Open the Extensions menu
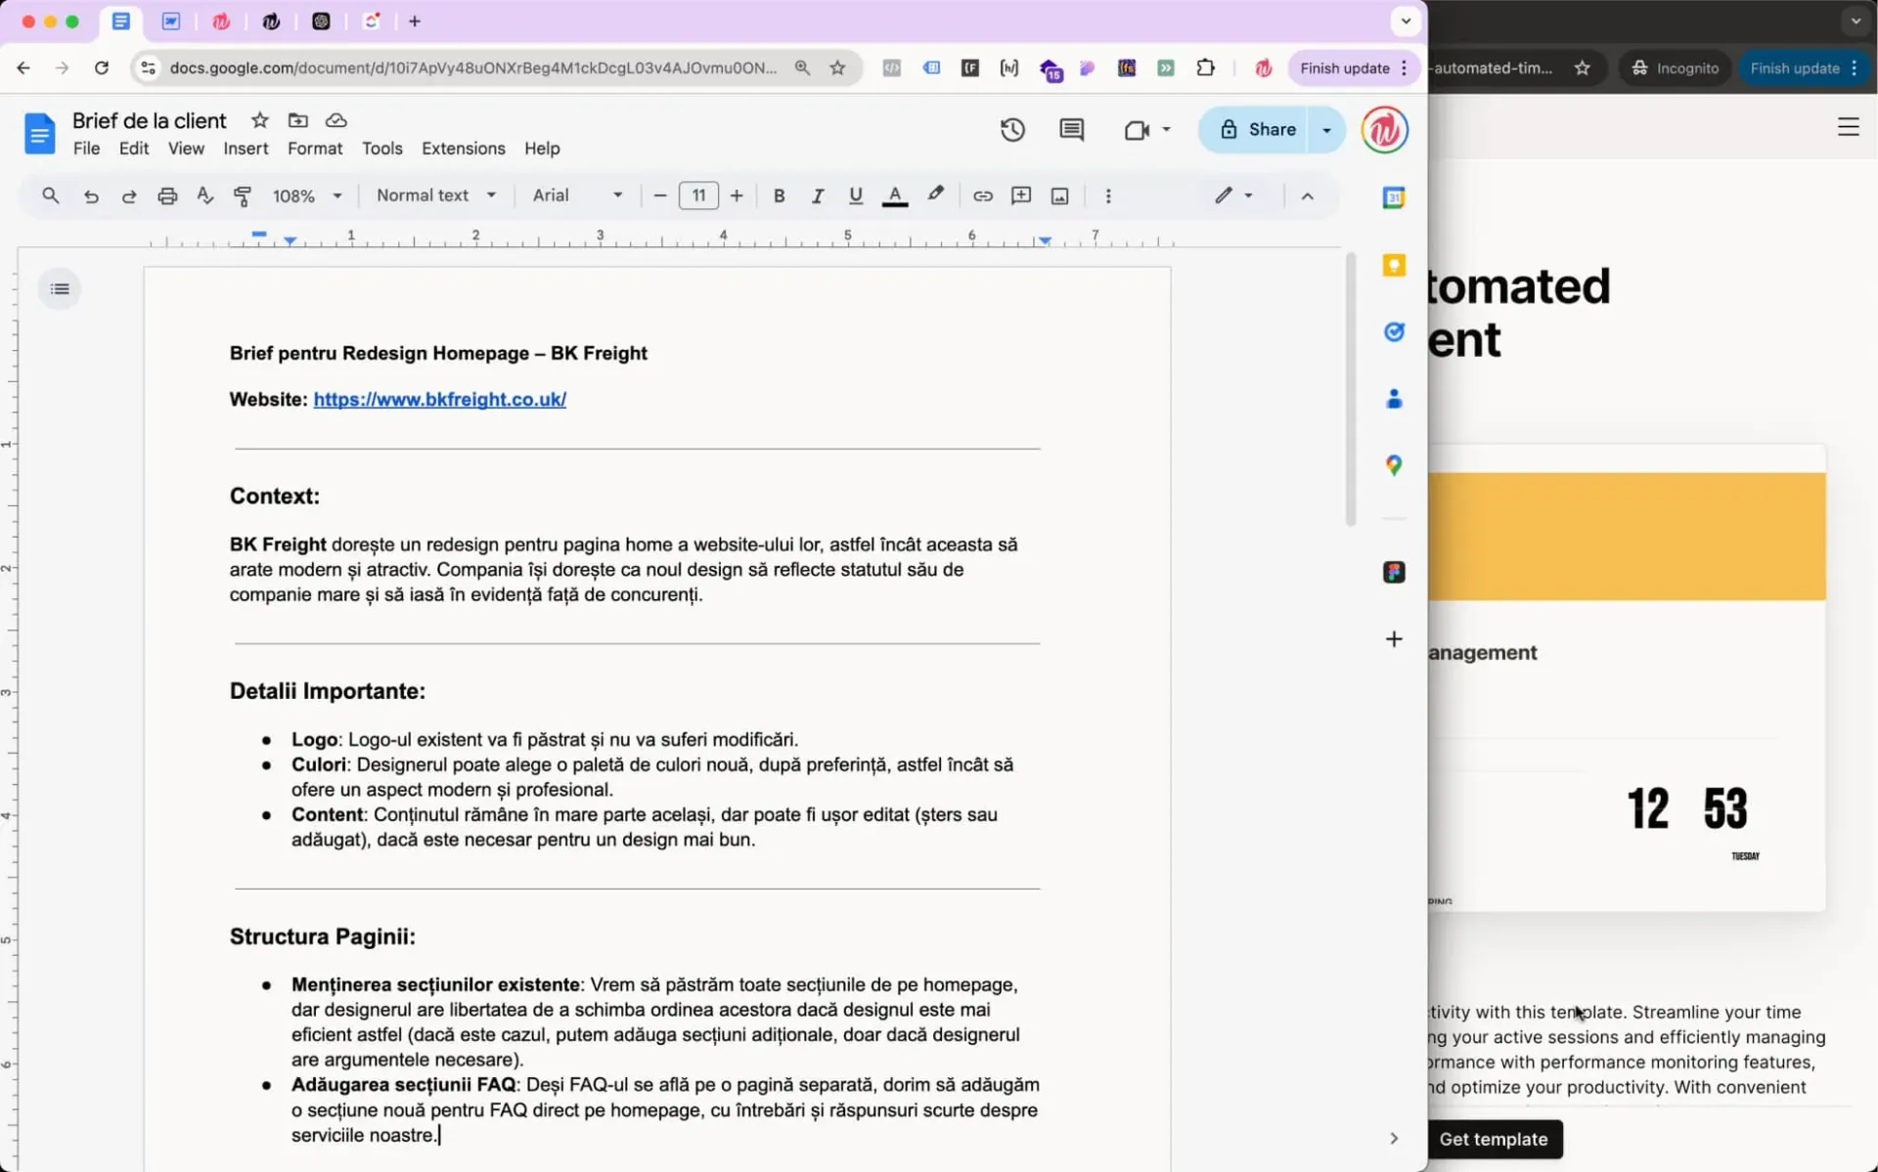The width and height of the screenshot is (1878, 1172). point(463,149)
